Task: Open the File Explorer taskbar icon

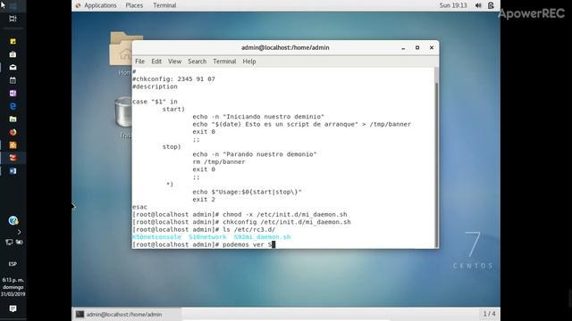Action: tap(13, 119)
